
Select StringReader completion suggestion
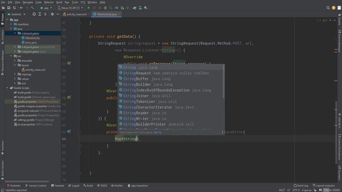tap(171, 113)
